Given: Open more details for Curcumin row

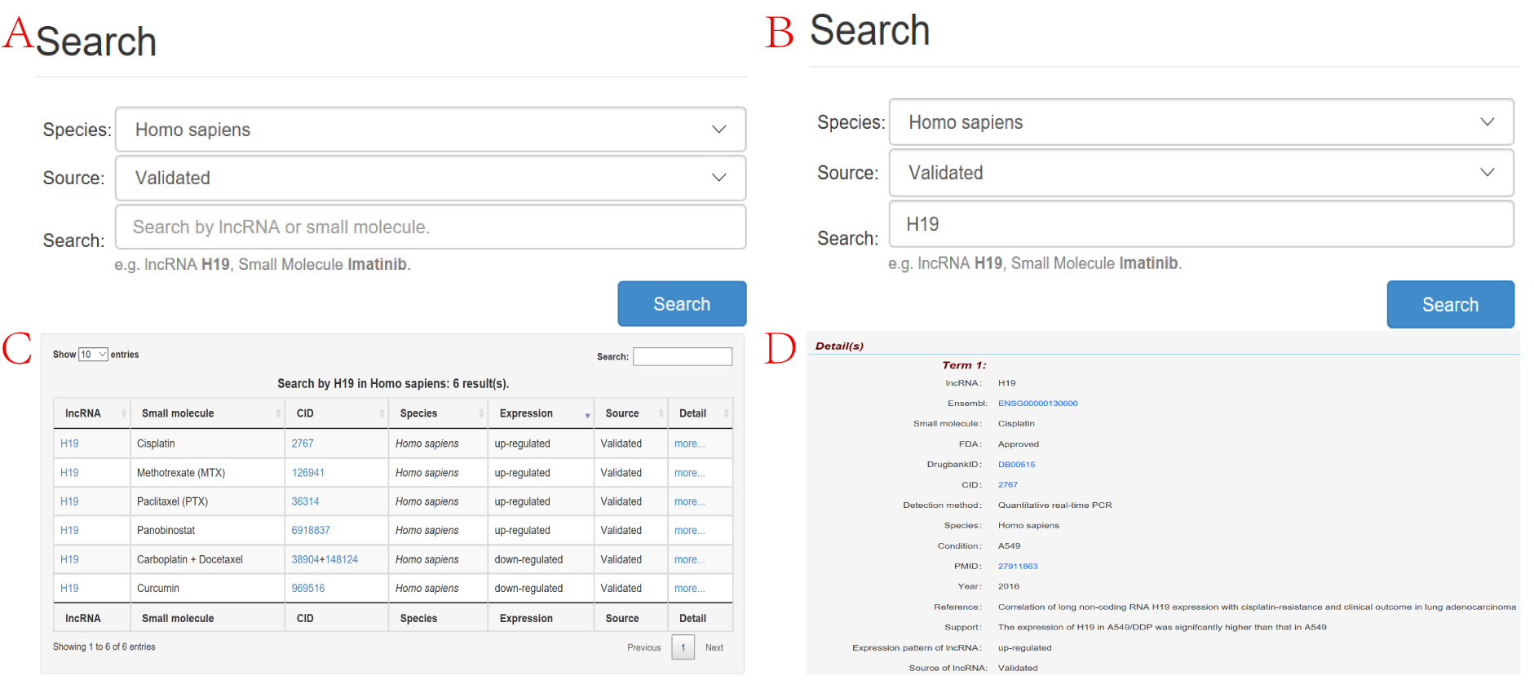Looking at the screenshot, I should [689, 588].
